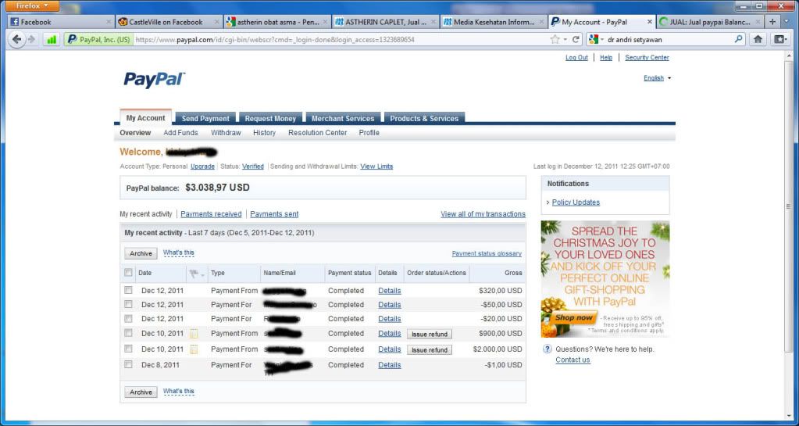Open the Security Center link
799x426 pixels.
(x=647, y=58)
